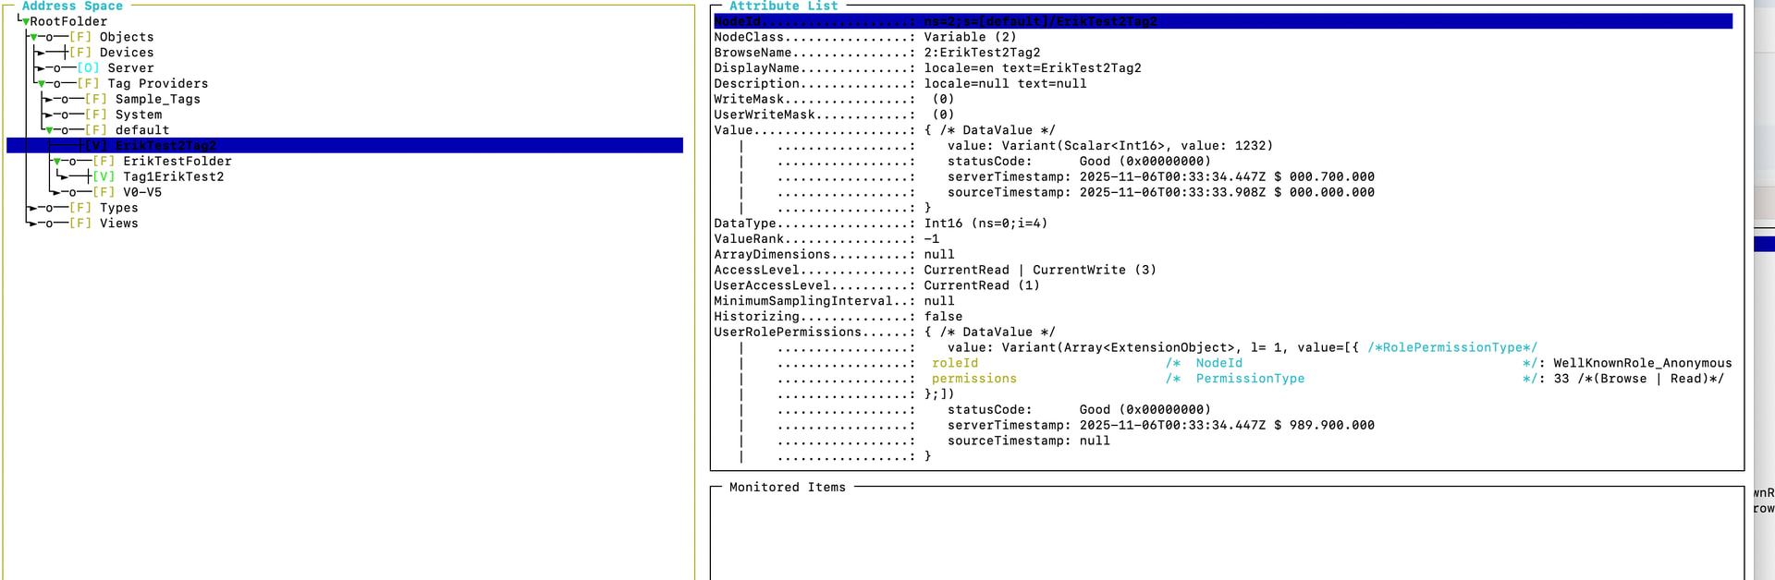The image size is (1775, 580).
Task: Click the [F] badge beside ErikTestFolder
Action: [104, 162]
